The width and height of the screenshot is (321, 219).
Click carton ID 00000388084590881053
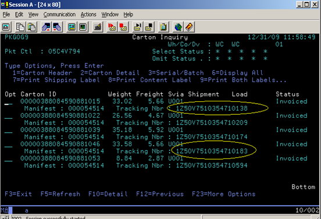(x=60, y=158)
